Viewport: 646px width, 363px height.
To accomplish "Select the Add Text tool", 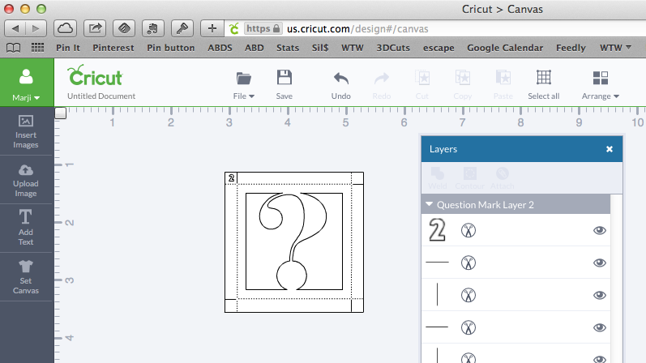I will tap(26, 228).
